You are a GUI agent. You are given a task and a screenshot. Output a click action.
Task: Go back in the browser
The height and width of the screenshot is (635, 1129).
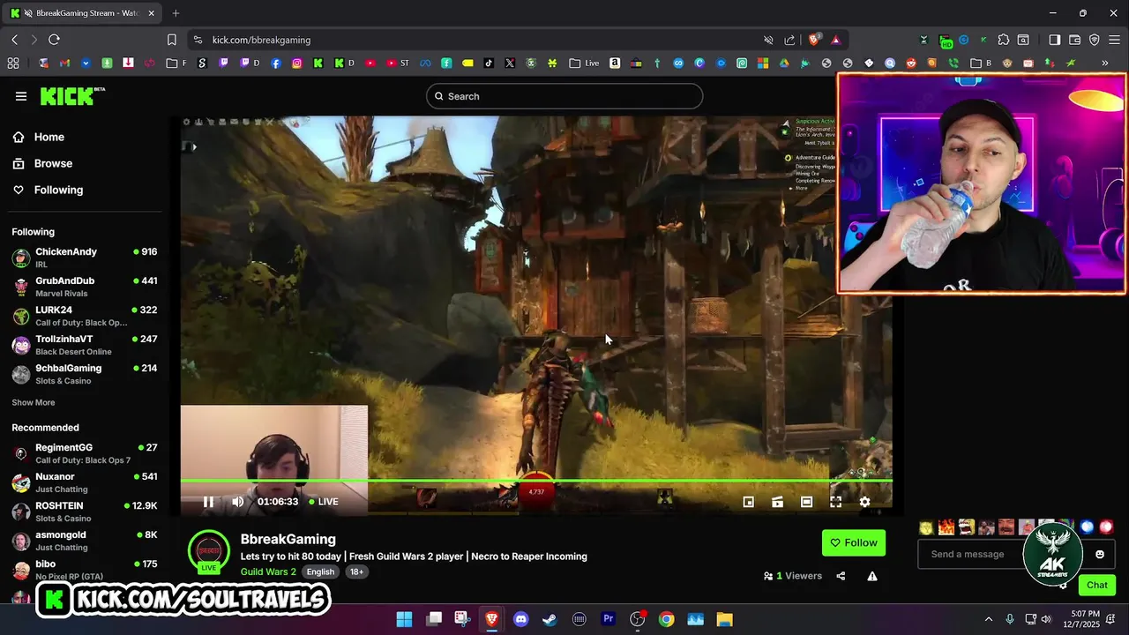[14, 40]
